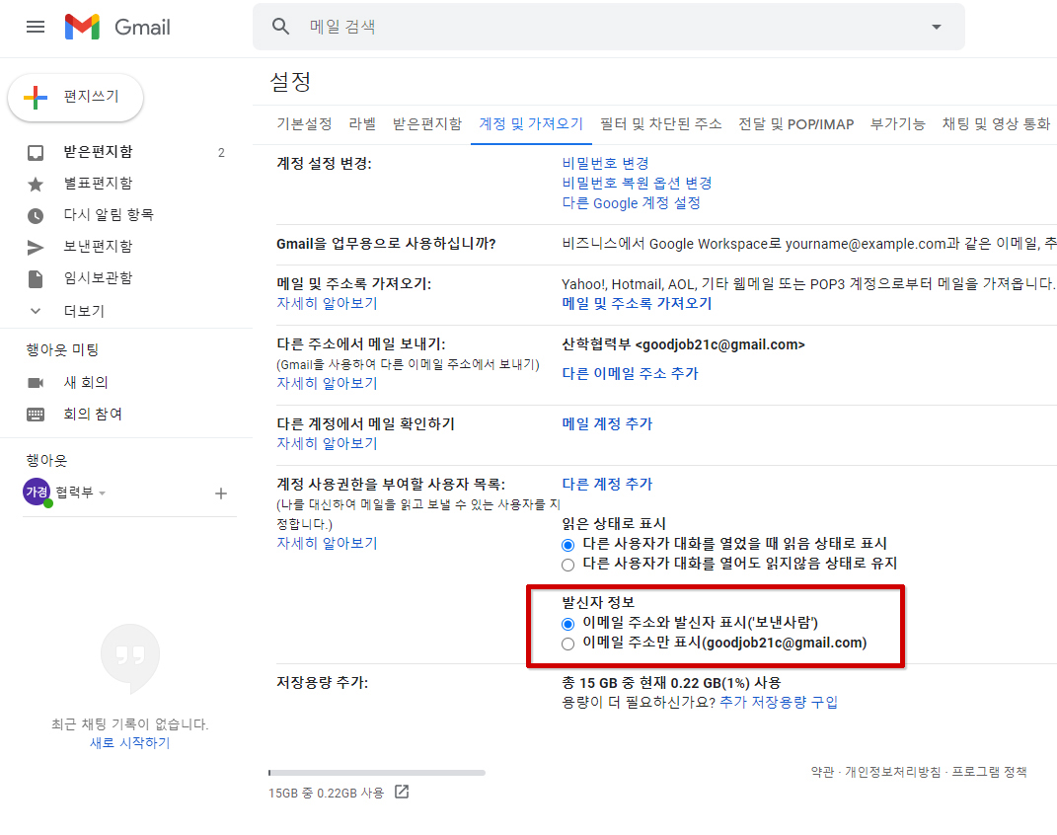Switch to 부가기능 tab

898,124
